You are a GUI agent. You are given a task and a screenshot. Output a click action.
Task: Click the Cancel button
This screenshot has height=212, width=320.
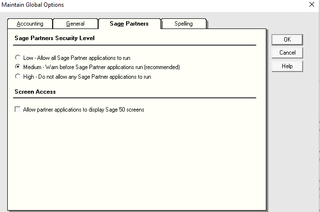coord(287,53)
